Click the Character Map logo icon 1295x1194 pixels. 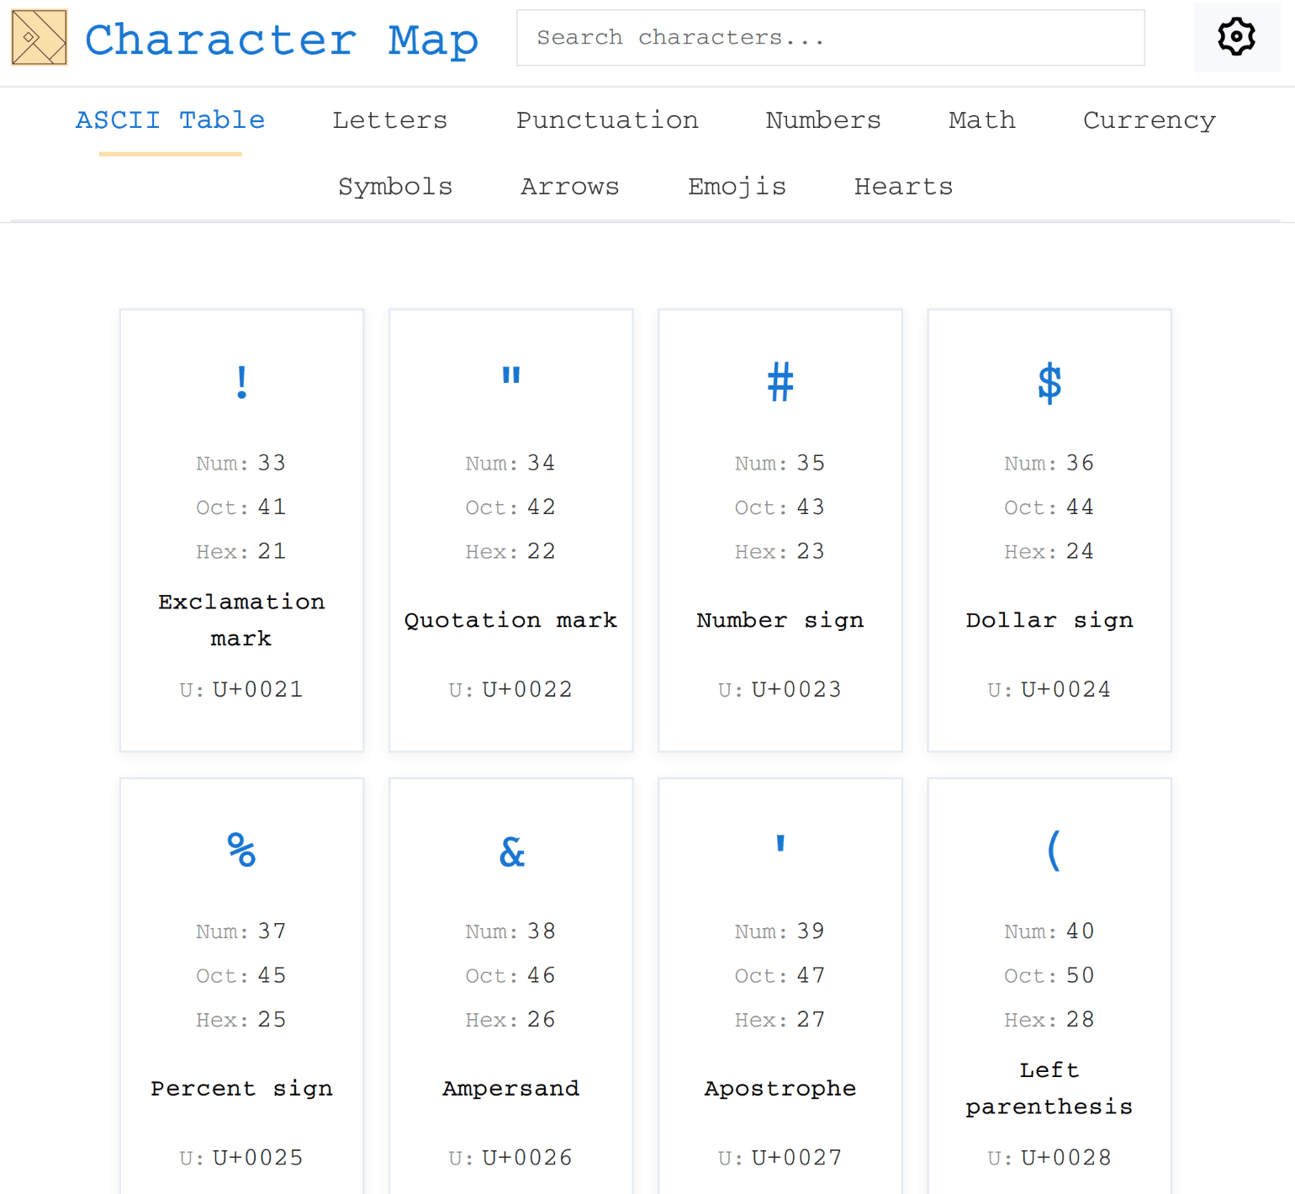point(40,38)
